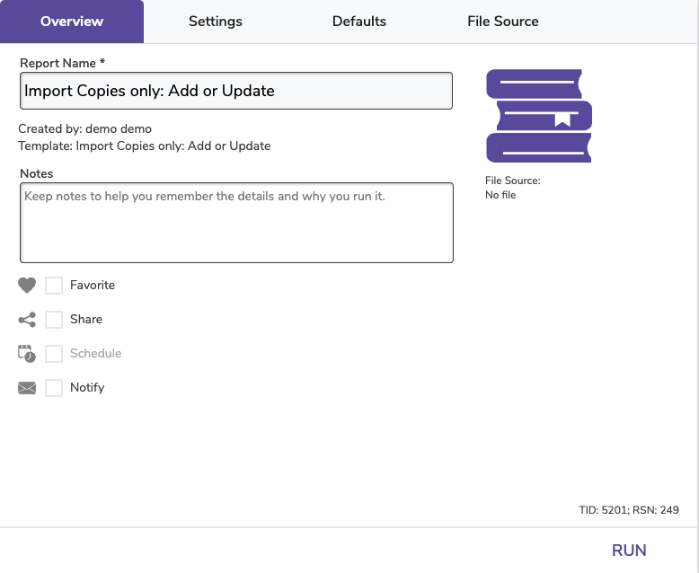
Task: Click the Notes field label
Action: (x=37, y=173)
